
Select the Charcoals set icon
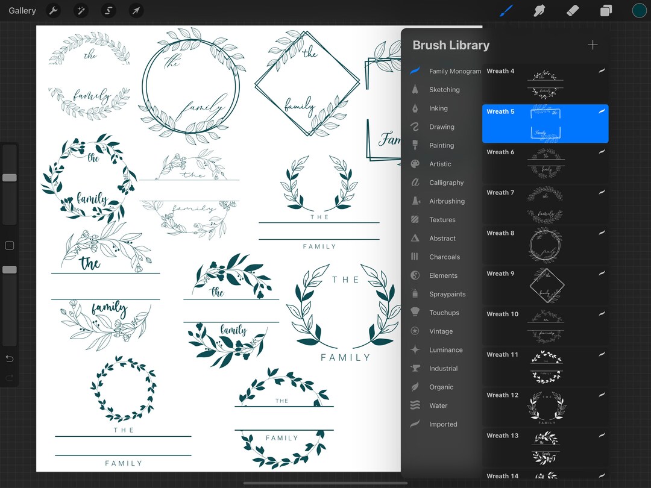(x=415, y=257)
